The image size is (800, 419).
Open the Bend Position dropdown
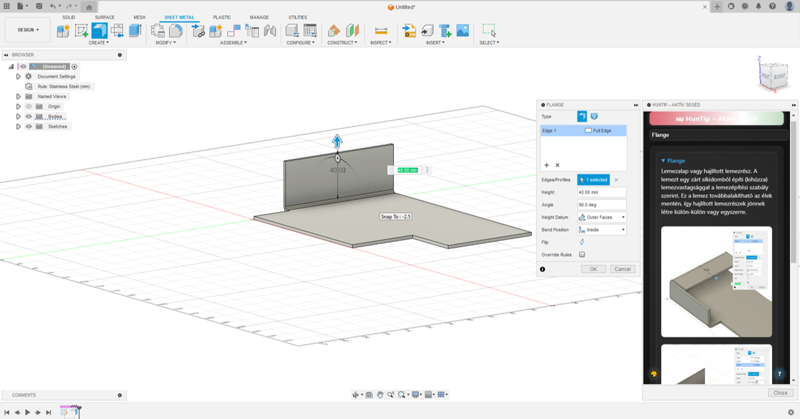[601, 230]
